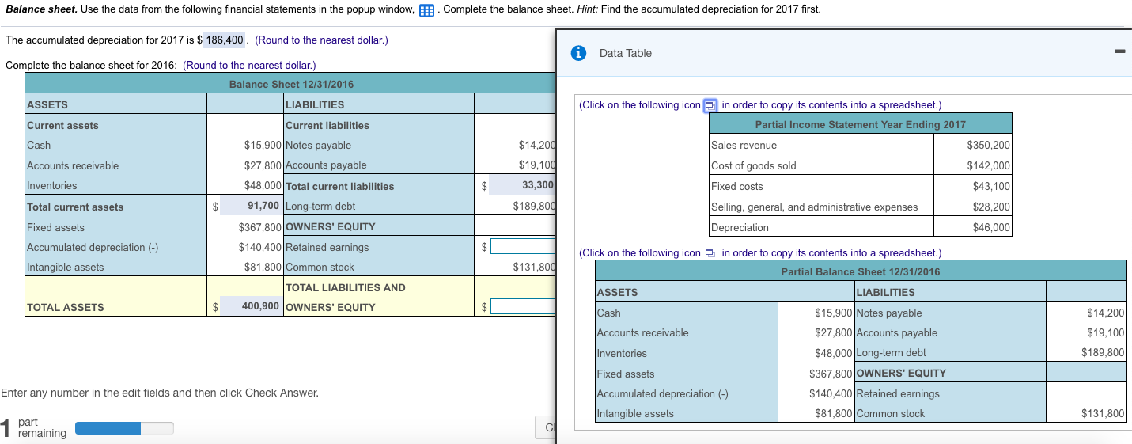Image resolution: width=1132 pixels, height=444 pixels.
Task: Click Accumulated depreciation value $140,400 in main sheet
Action: [x=261, y=247]
